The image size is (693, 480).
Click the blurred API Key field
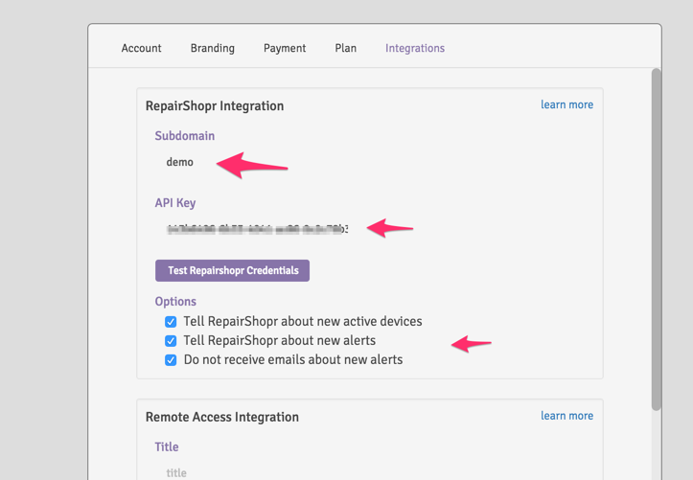tap(258, 229)
